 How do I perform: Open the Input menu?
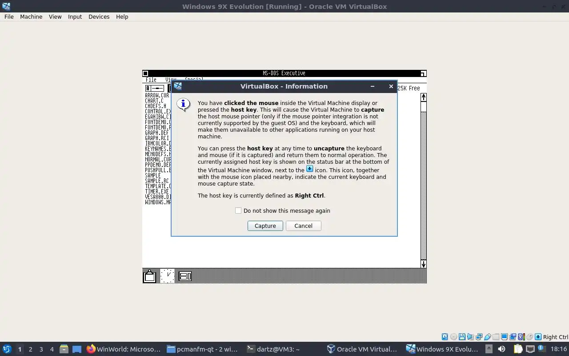(x=75, y=16)
